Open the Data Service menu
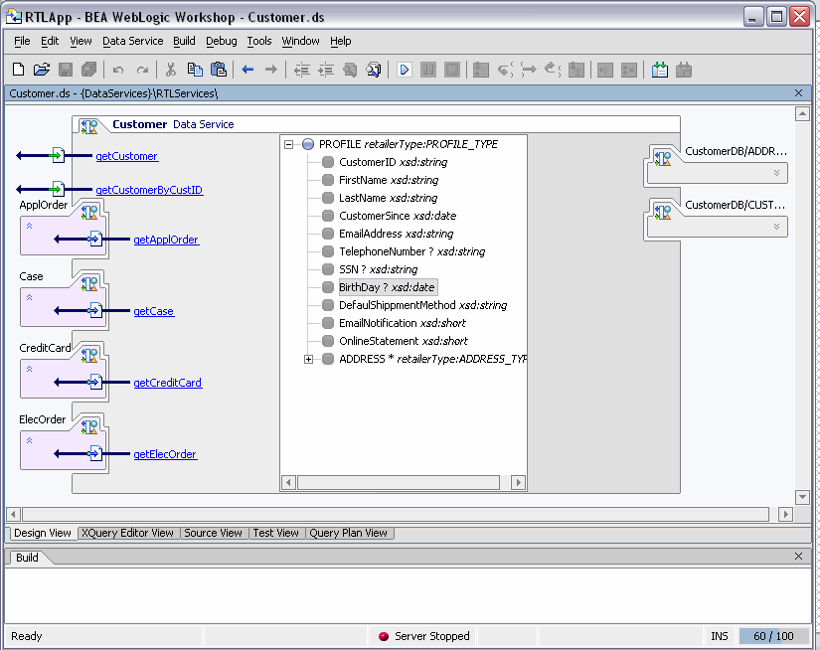The image size is (820, 650). click(132, 41)
